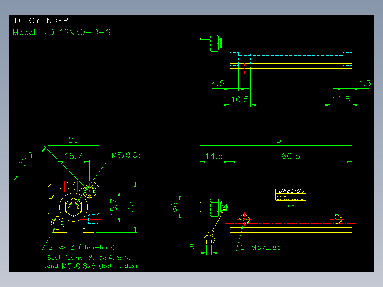Click the 14.5 rod length dimension
The image size is (383, 287).
pos(214,156)
